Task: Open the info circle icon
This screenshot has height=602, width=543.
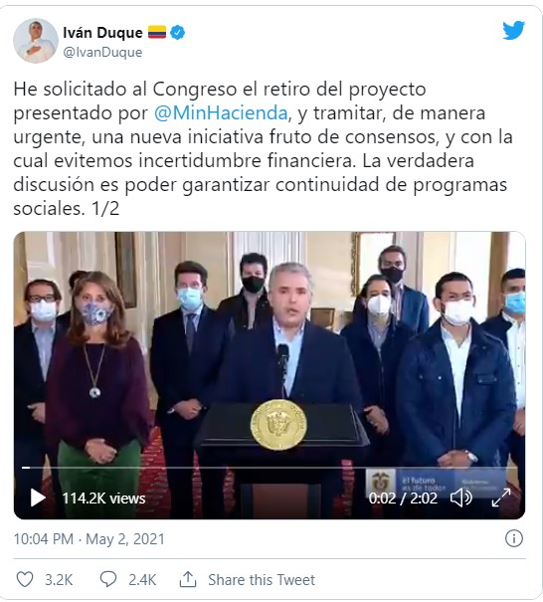Action: 513,538
